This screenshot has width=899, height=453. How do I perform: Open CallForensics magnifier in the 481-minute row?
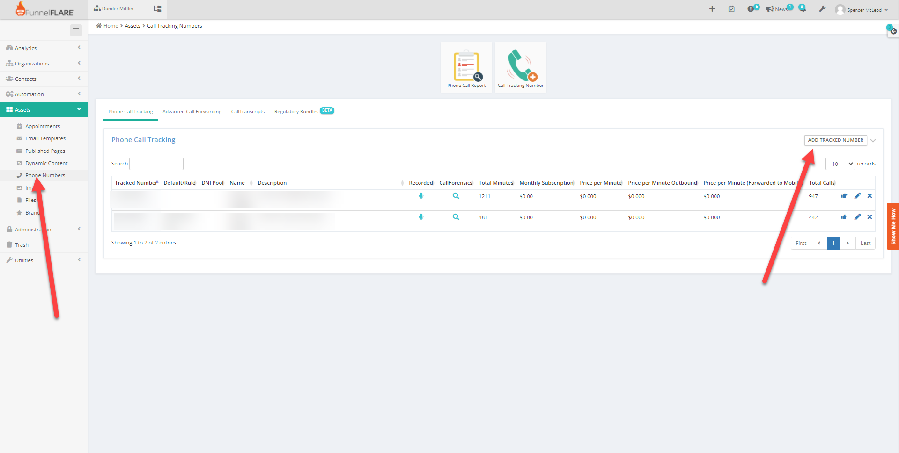tap(456, 217)
